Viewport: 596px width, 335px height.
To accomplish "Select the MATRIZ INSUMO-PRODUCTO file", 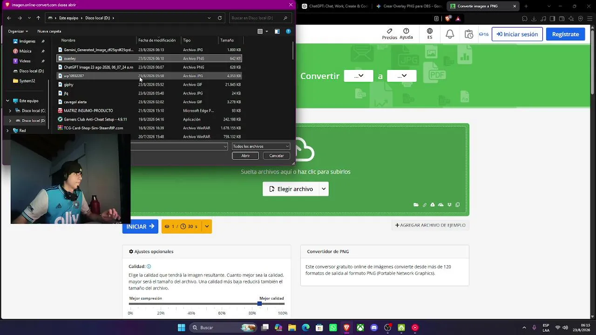I will click(149, 111).
